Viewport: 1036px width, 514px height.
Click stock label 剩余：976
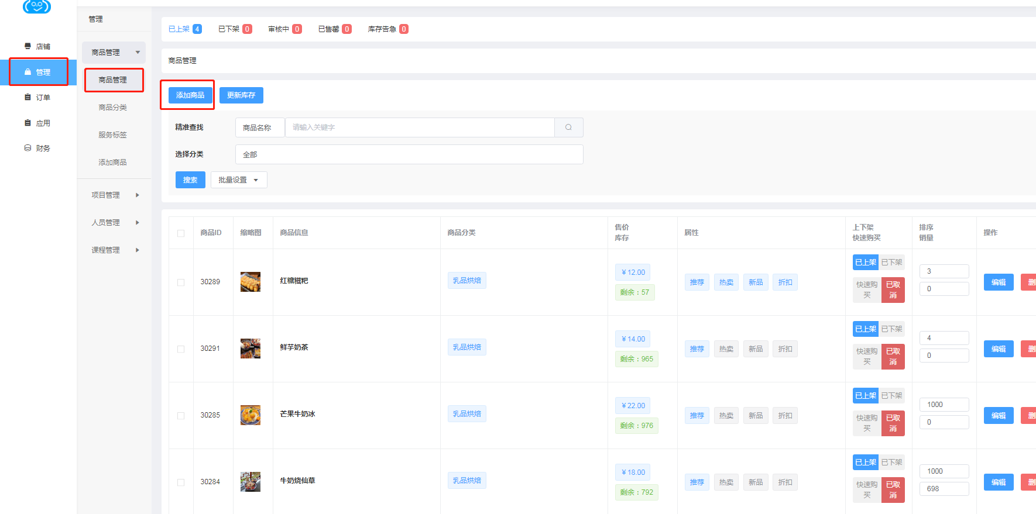(637, 426)
